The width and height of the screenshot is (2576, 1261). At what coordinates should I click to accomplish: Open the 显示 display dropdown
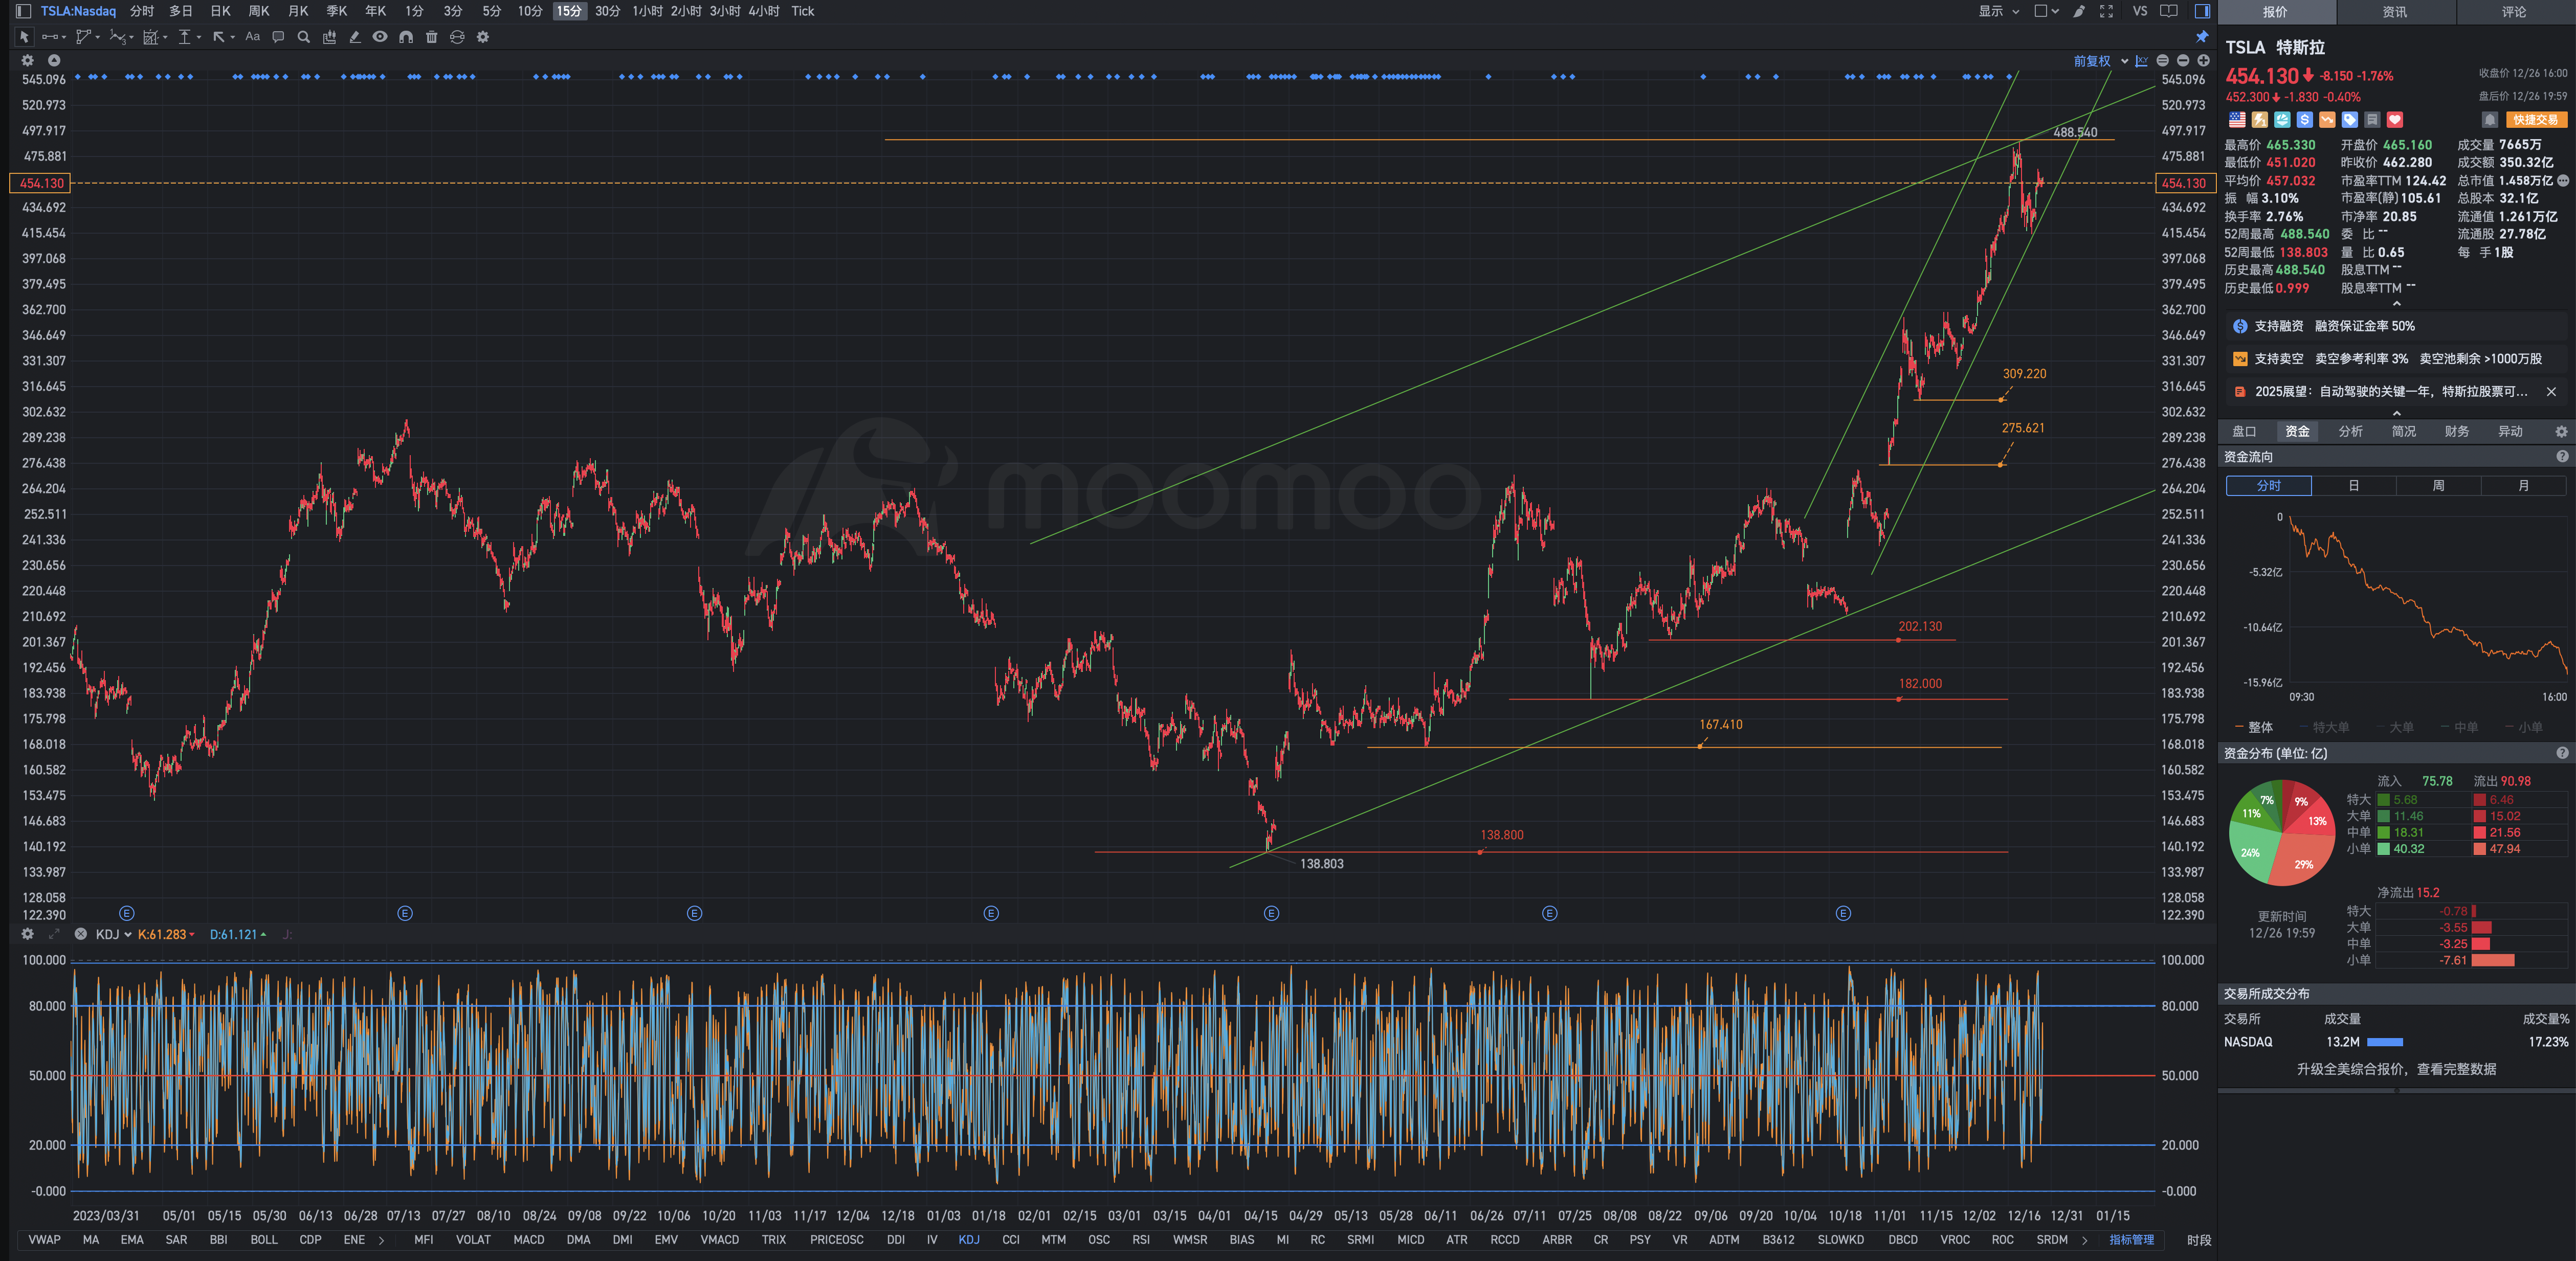[x=1998, y=11]
